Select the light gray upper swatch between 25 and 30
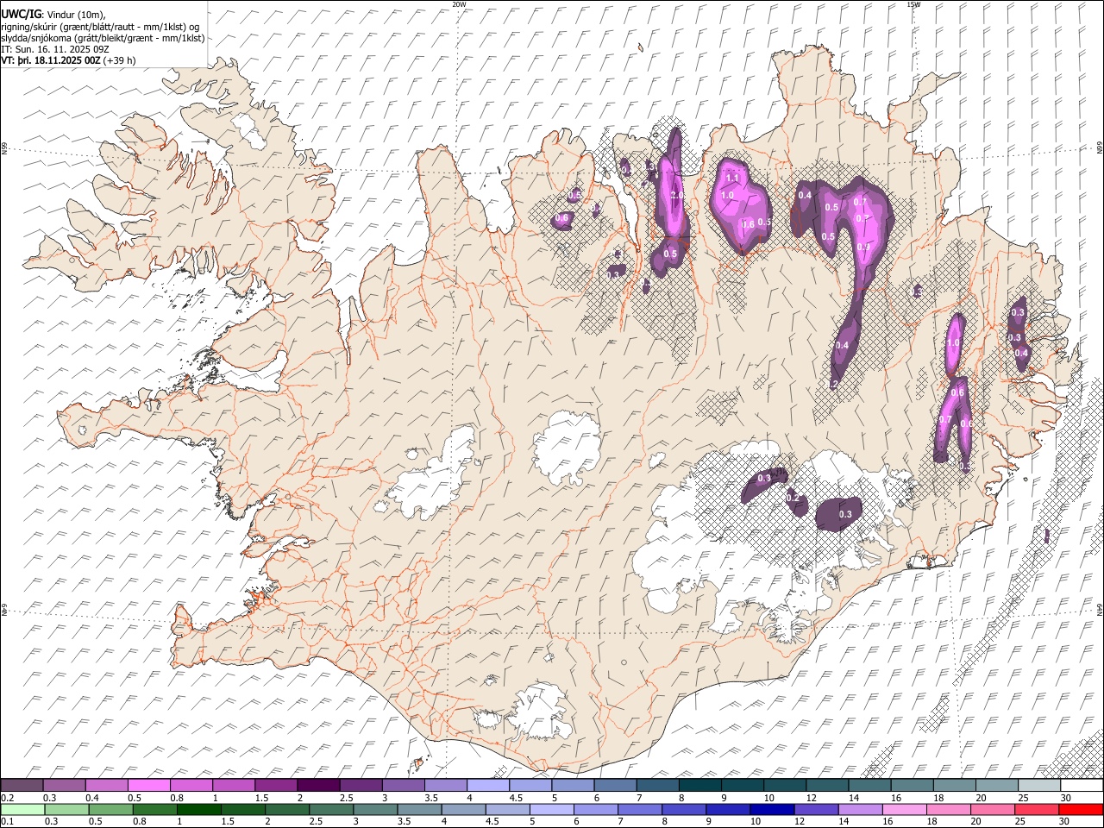 click(x=1040, y=786)
